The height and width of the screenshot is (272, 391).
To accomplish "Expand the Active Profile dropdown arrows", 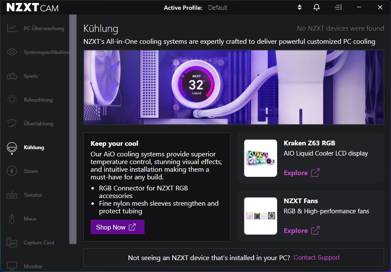I will tap(299, 8).
